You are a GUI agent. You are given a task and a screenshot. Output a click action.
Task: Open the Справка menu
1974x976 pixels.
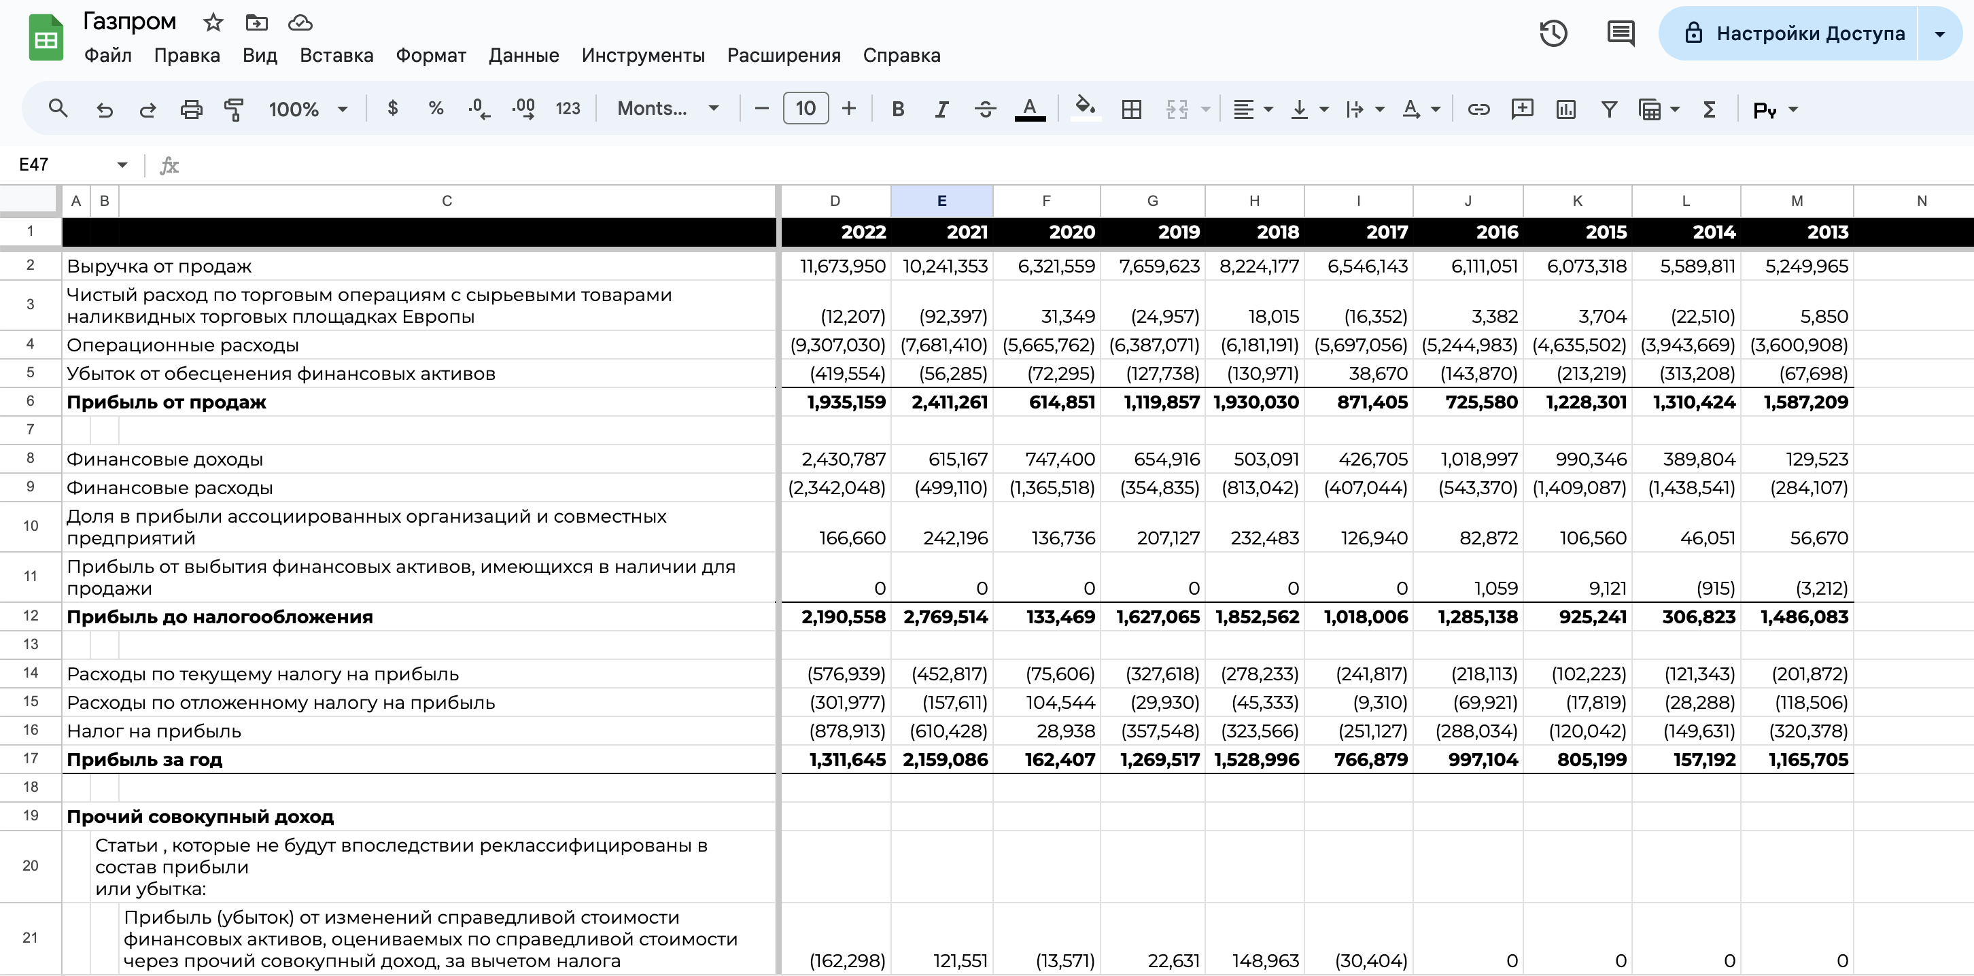[x=901, y=55]
